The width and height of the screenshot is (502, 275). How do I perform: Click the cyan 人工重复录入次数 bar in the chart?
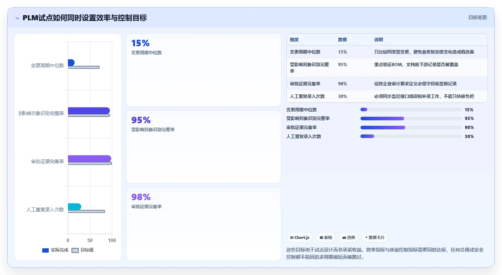(74, 207)
